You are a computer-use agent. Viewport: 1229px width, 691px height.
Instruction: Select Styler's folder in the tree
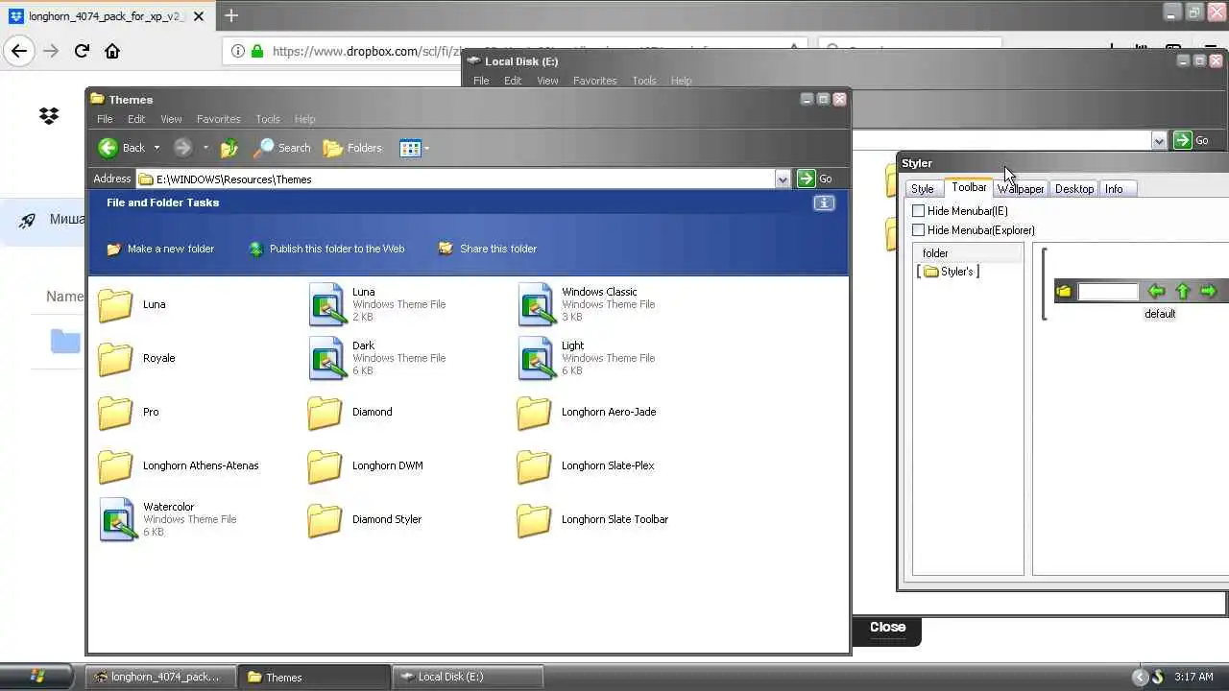click(x=949, y=272)
